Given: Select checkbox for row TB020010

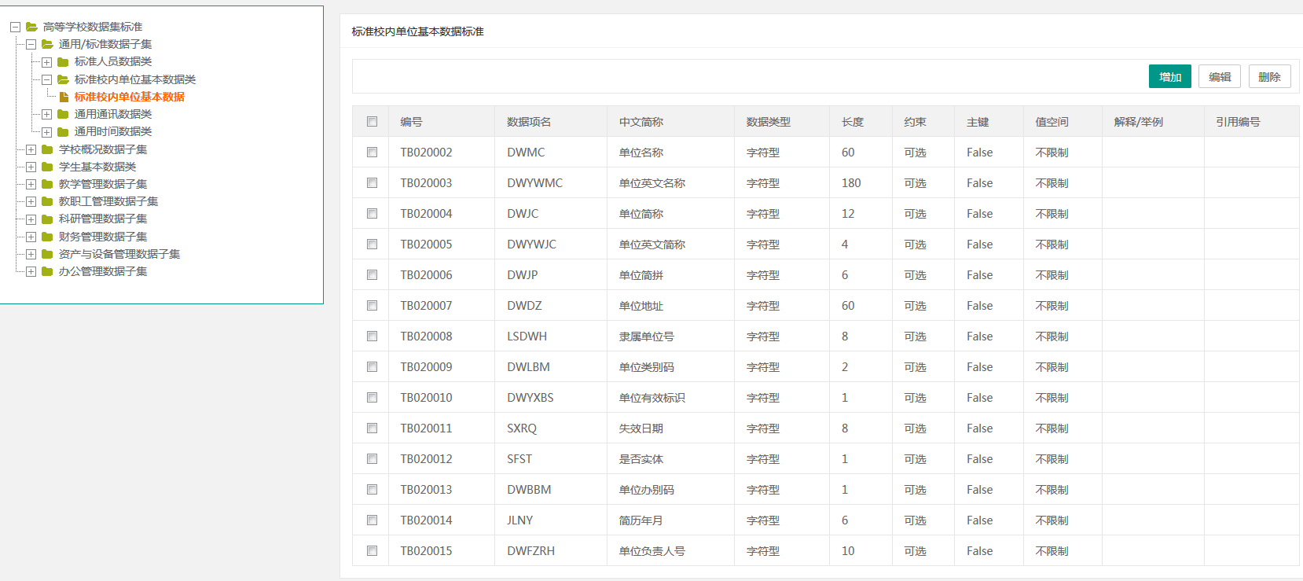Looking at the screenshot, I should [372, 398].
